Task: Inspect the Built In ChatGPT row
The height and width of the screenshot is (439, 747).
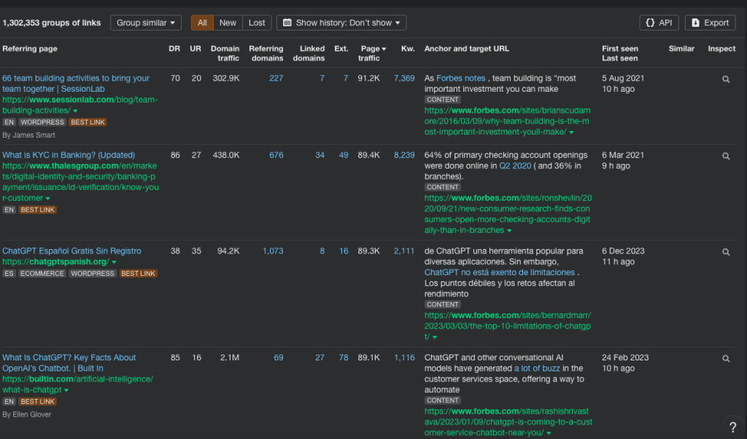Action: click(x=726, y=359)
